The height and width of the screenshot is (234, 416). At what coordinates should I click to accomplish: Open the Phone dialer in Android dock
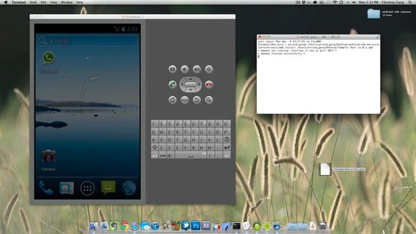click(45, 188)
